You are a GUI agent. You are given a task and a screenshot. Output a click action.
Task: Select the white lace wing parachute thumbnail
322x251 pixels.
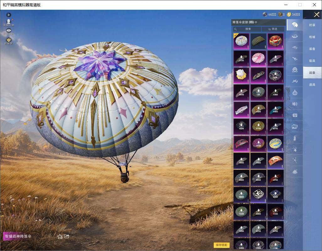[241, 109]
